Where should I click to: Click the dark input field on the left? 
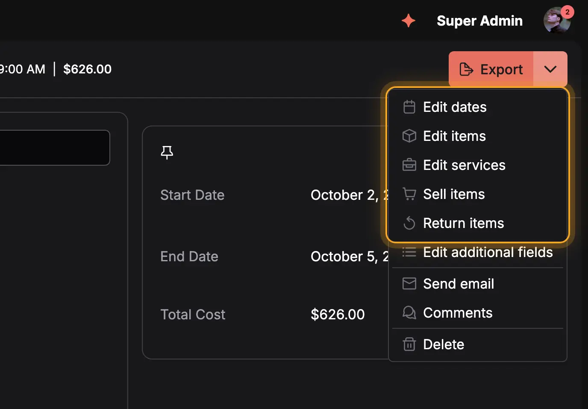55,148
